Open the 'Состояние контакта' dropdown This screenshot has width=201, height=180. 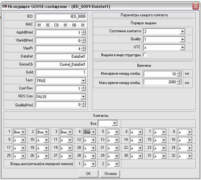pyautogui.click(x=182, y=31)
